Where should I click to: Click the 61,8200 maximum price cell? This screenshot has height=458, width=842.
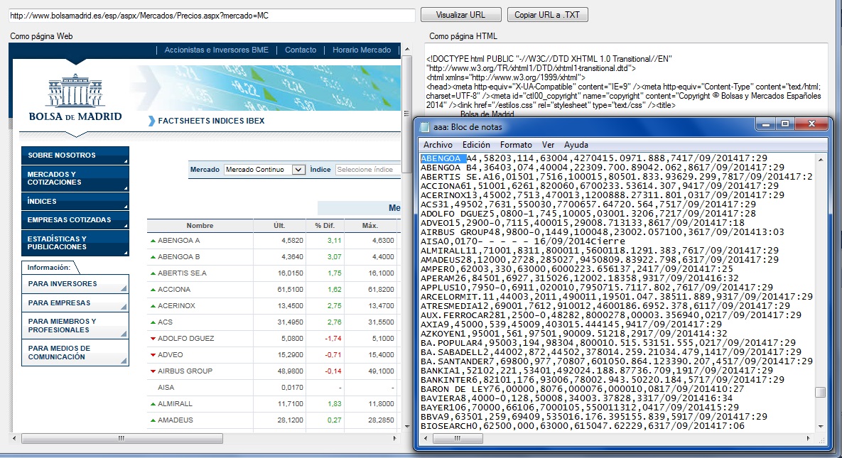[382, 290]
